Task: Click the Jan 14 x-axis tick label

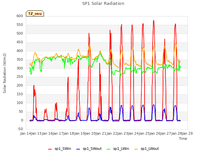Action: (x=26, y=133)
